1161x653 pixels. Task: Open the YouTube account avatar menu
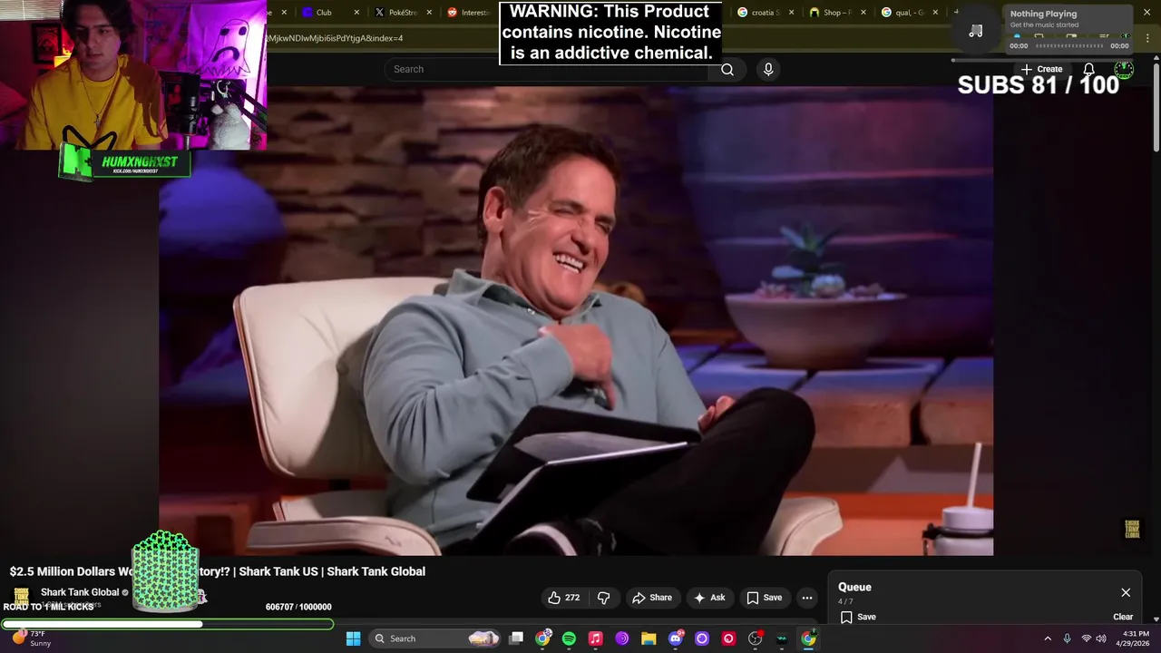coord(1124,69)
